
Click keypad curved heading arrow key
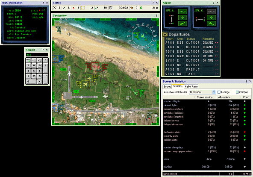(40, 60)
